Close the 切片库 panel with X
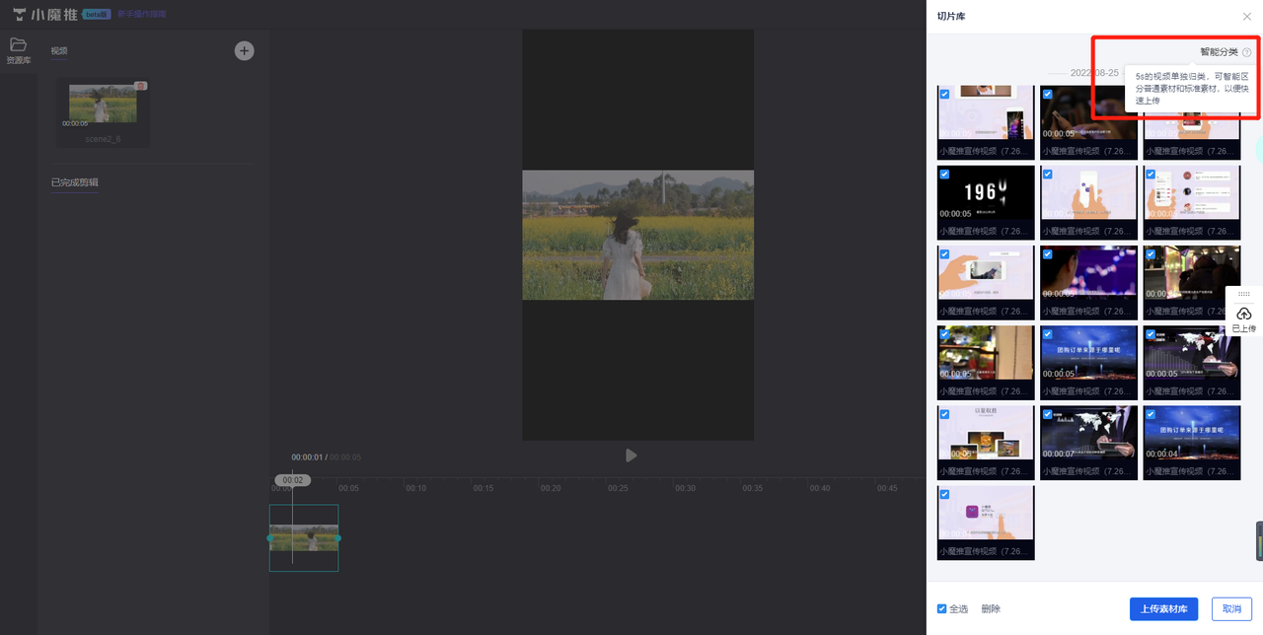 (1246, 16)
